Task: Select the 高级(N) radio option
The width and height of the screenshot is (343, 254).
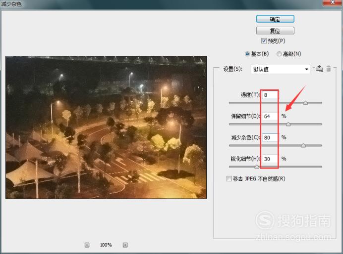Action: tap(279, 54)
